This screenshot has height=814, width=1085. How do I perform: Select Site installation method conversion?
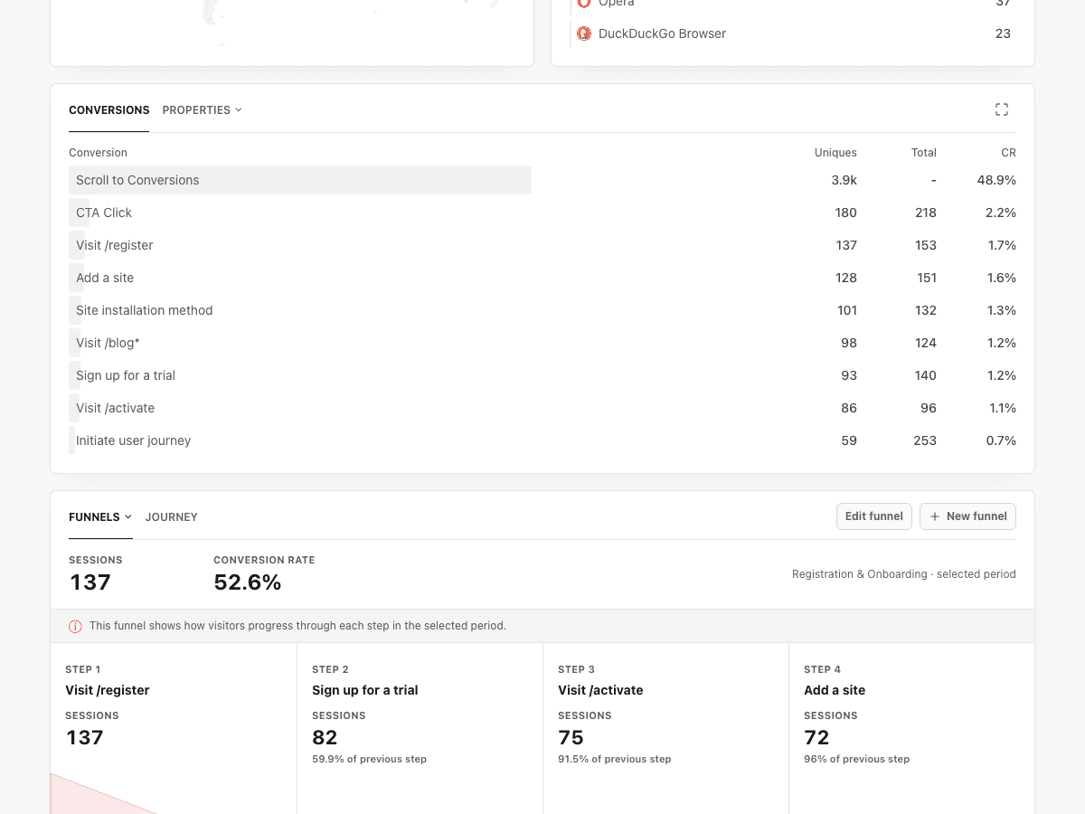point(542,310)
